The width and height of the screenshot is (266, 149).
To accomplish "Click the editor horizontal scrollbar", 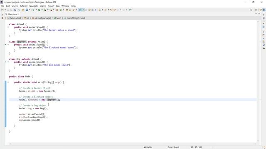I will point(132,144).
